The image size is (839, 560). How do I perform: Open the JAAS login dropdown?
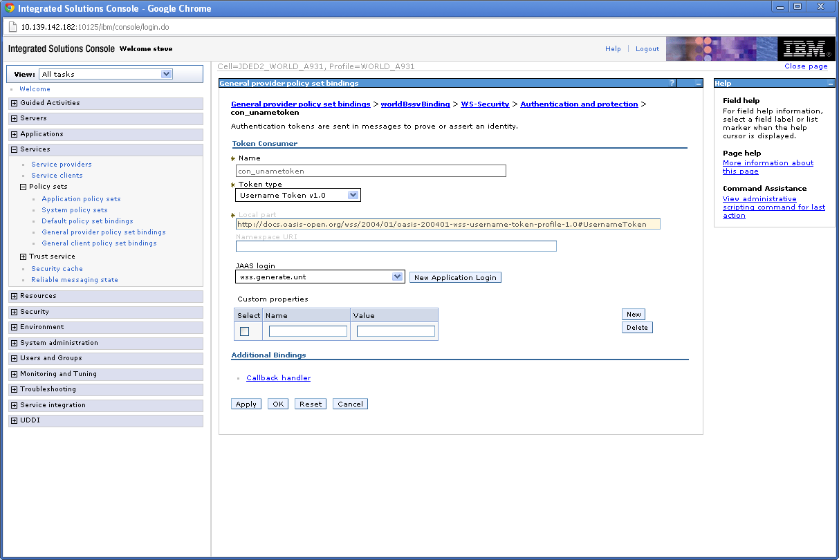point(320,277)
